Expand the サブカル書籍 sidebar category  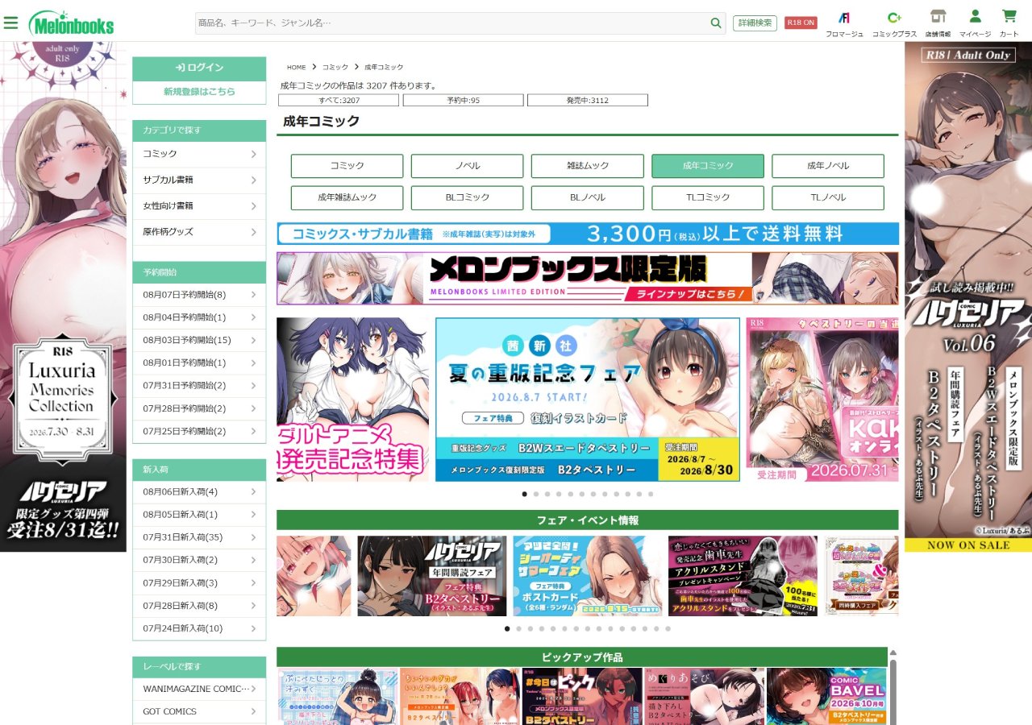pyautogui.click(x=199, y=180)
